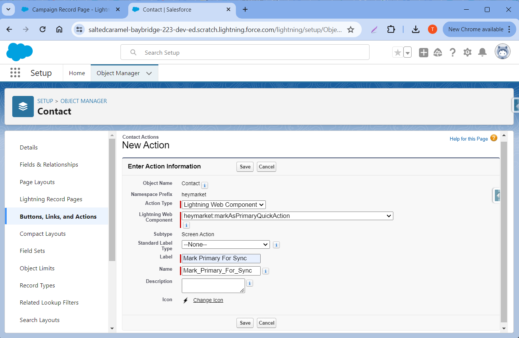519x338 pixels.
Task: Expand the favorites list dropdown arrow
Action: point(407,52)
